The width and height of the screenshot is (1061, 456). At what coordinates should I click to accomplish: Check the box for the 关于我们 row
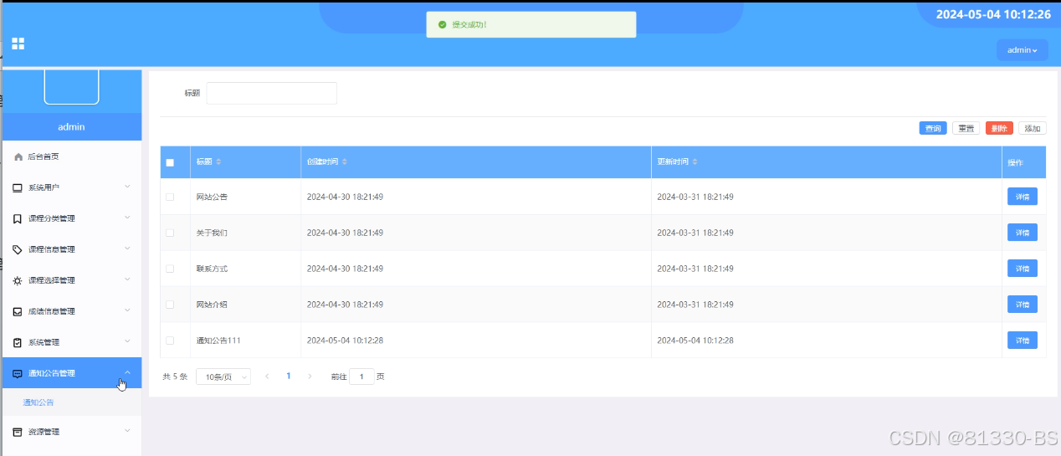tap(170, 233)
